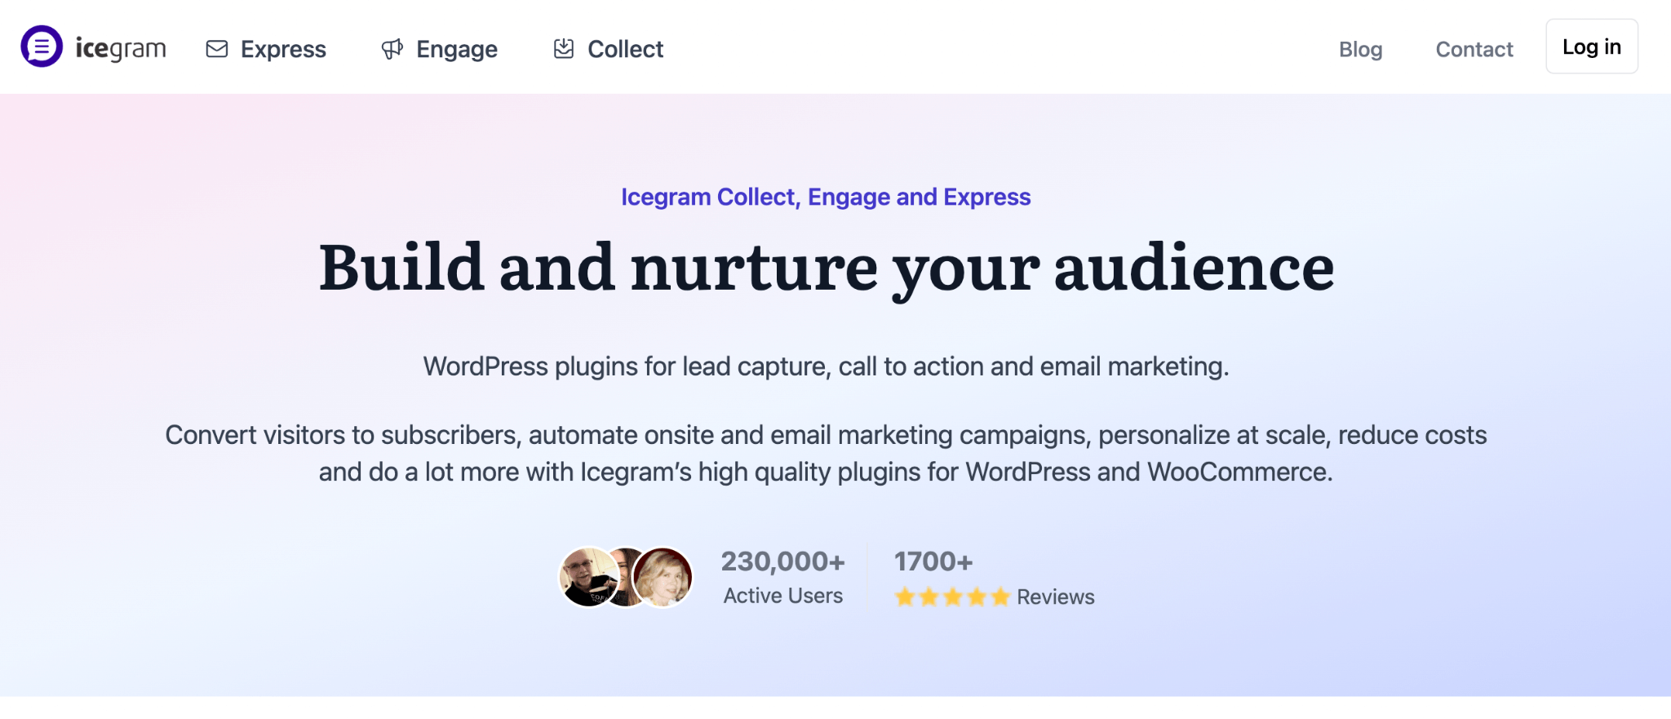
Task: Click the download-tray icon beside Collect
Action: (564, 48)
